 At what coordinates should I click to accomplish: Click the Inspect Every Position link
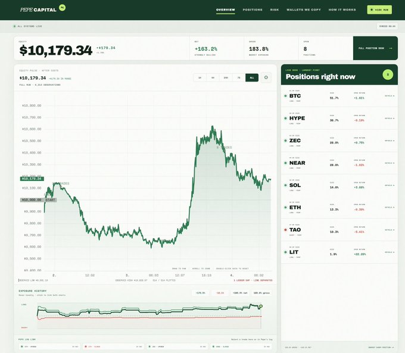(381, 347)
